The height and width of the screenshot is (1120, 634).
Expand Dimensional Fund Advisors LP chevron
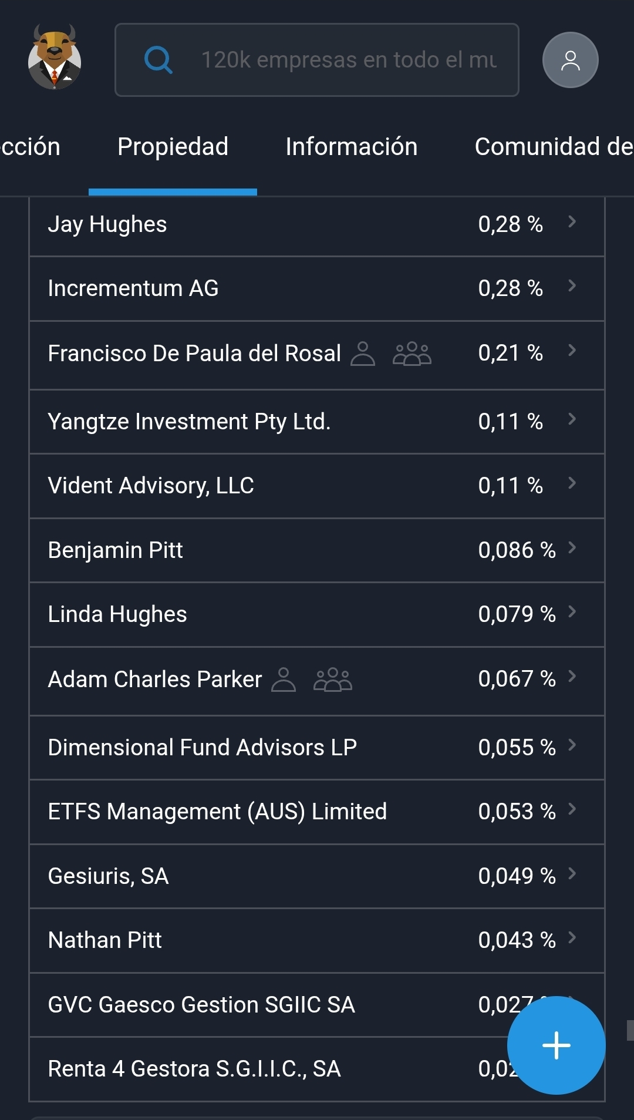[x=572, y=745]
